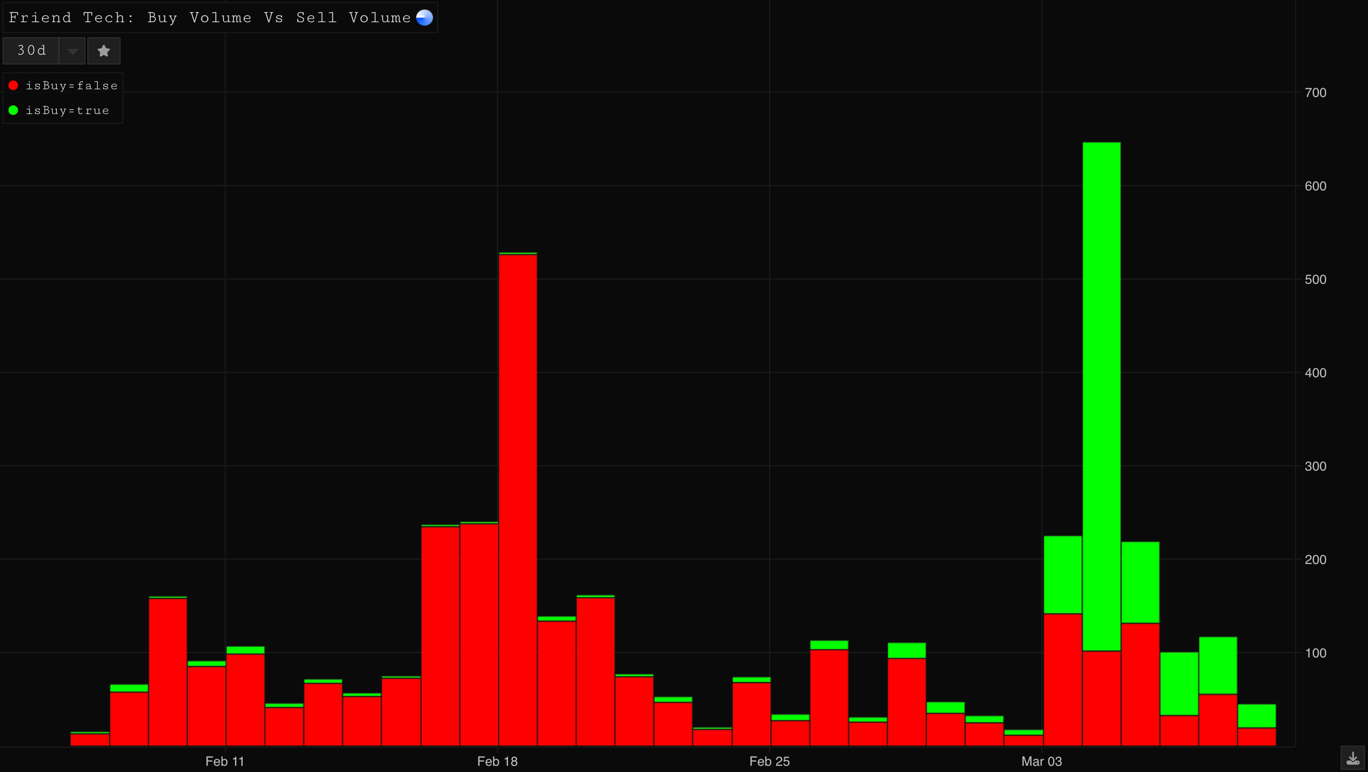Toggle the isBuy=false series label

(x=71, y=86)
